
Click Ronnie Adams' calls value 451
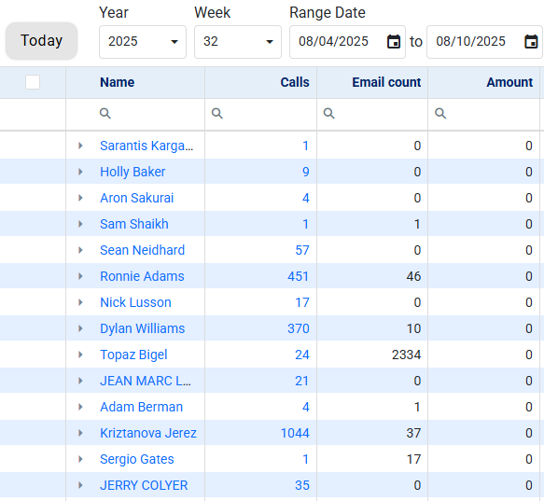coord(298,276)
